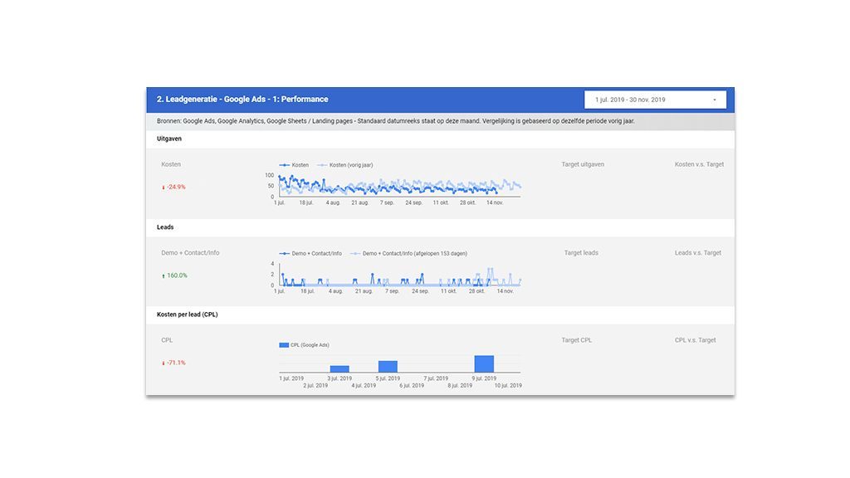Click the Target uitgaven scorecard label
Image resolution: width=850 pixels, height=478 pixels.
point(583,164)
